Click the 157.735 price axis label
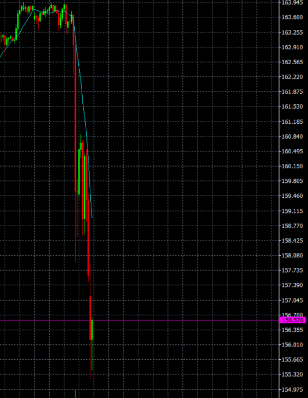Viewport: 308px width, 398px height. click(x=292, y=270)
